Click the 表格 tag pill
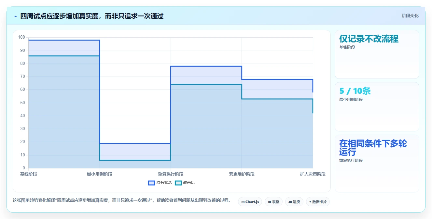432x219 pixels. tap(273, 202)
